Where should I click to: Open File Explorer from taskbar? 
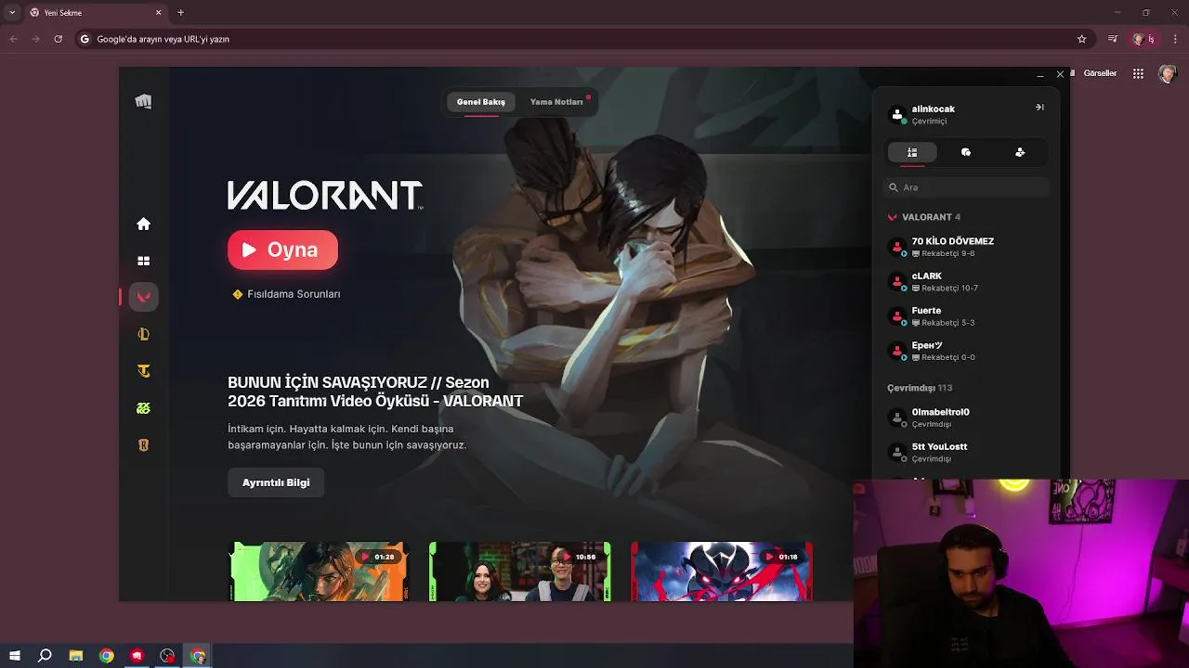(x=76, y=656)
